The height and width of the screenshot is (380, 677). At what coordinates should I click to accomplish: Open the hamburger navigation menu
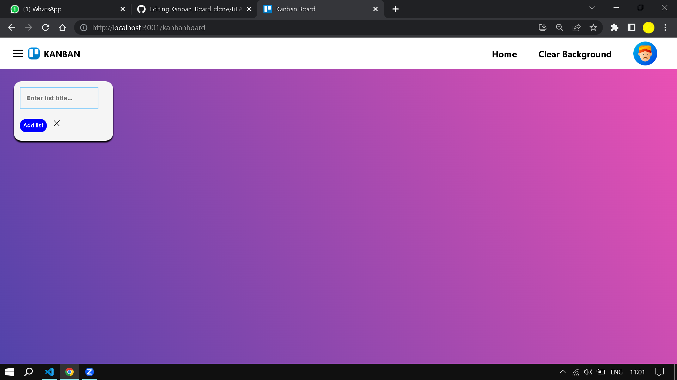[18, 53]
